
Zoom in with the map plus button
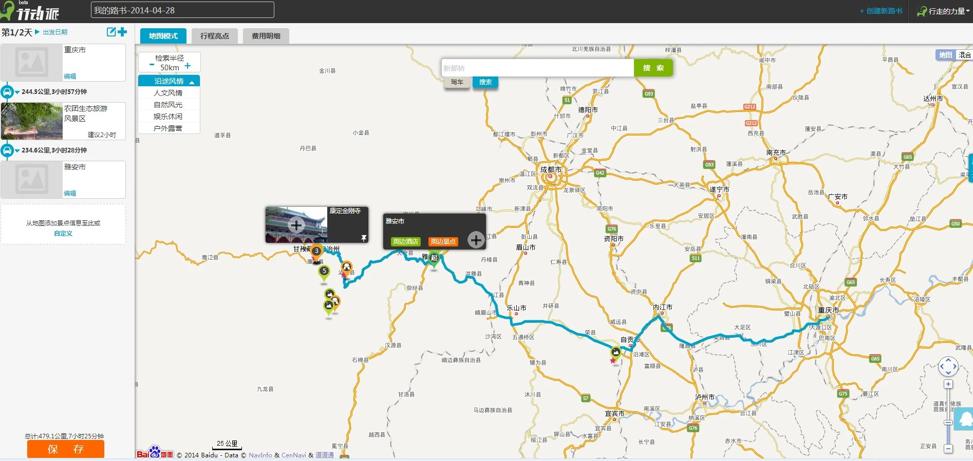[948, 384]
